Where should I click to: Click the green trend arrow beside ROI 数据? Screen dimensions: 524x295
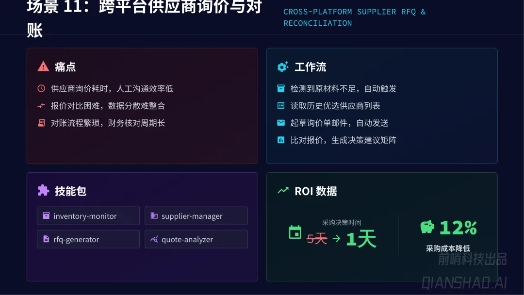tap(283, 190)
